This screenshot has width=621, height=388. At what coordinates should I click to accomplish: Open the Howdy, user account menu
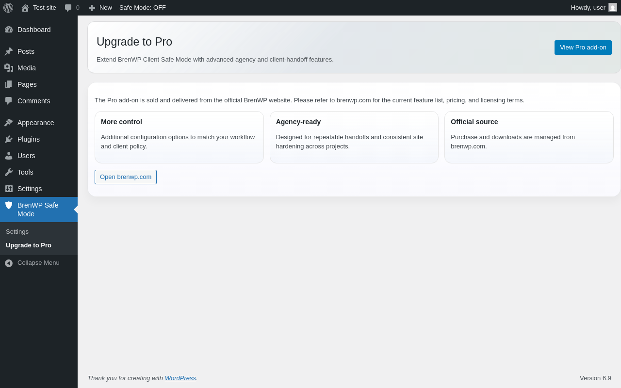click(x=588, y=8)
